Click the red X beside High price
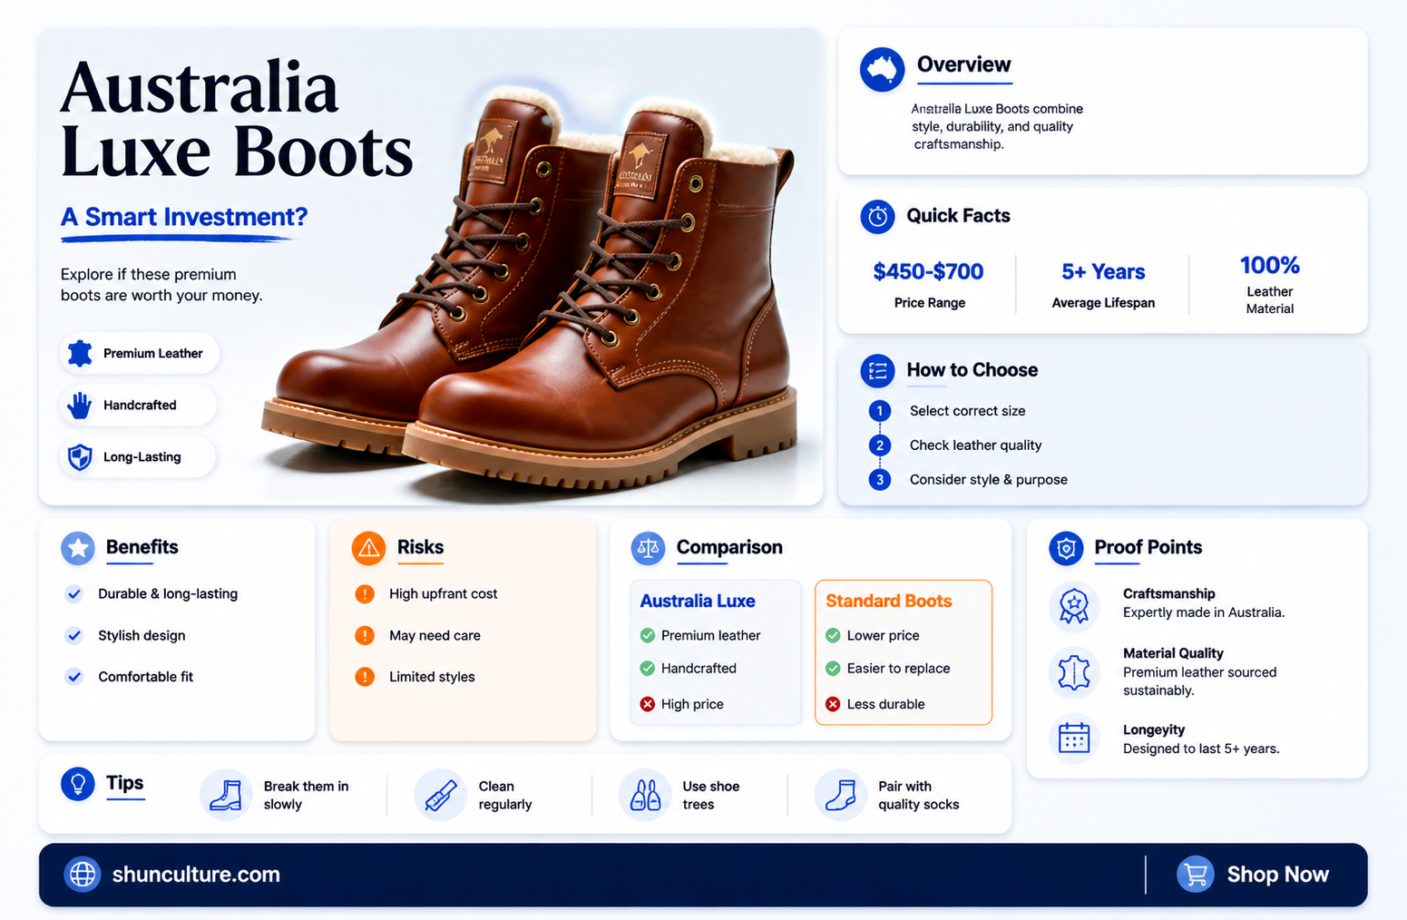 pos(648,704)
